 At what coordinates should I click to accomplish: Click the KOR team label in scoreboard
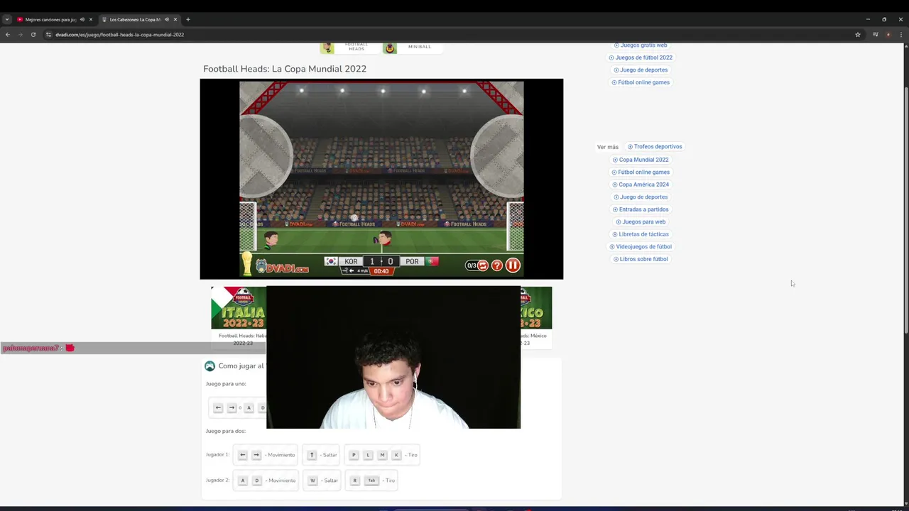click(x=351, y=262)
